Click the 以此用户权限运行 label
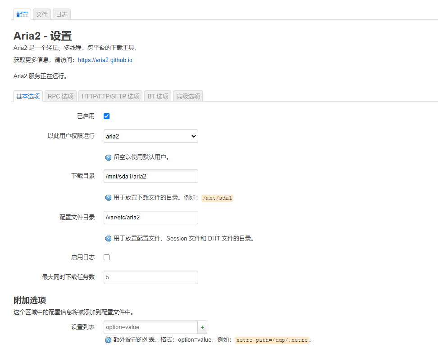Image resolution: width=438 pixels, height=352 pixels. (x=71, y=136)
